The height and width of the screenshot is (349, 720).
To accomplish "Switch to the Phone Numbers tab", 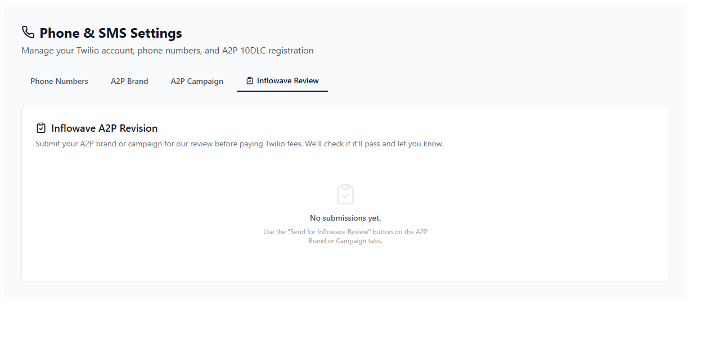I will click(x=59, y=81).
